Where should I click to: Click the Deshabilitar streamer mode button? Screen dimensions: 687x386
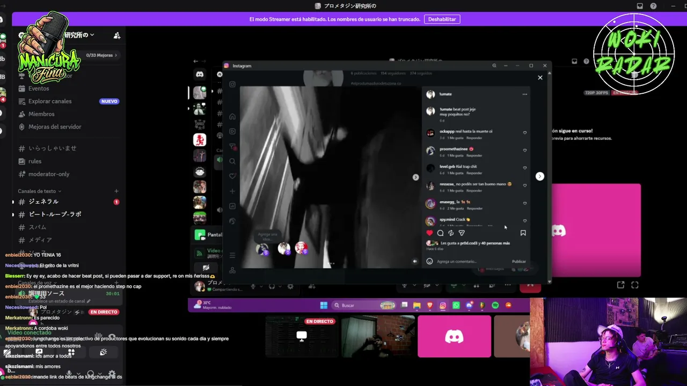(442, 19)
